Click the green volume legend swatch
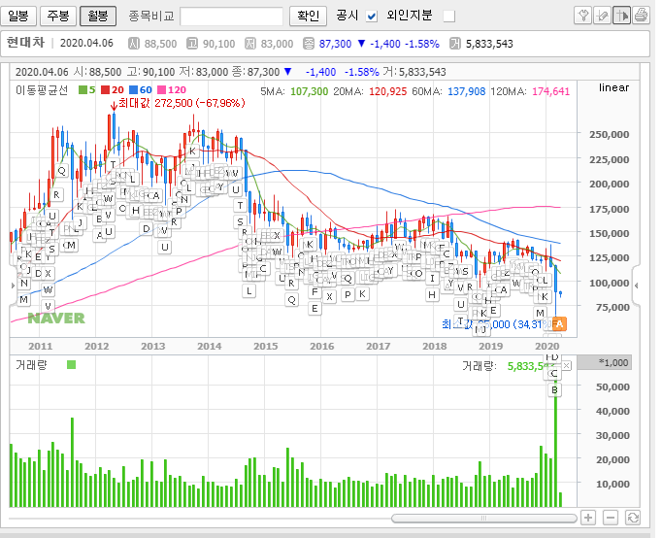Image resolution: width=662 pixels, height=538 pixels. 72,364
